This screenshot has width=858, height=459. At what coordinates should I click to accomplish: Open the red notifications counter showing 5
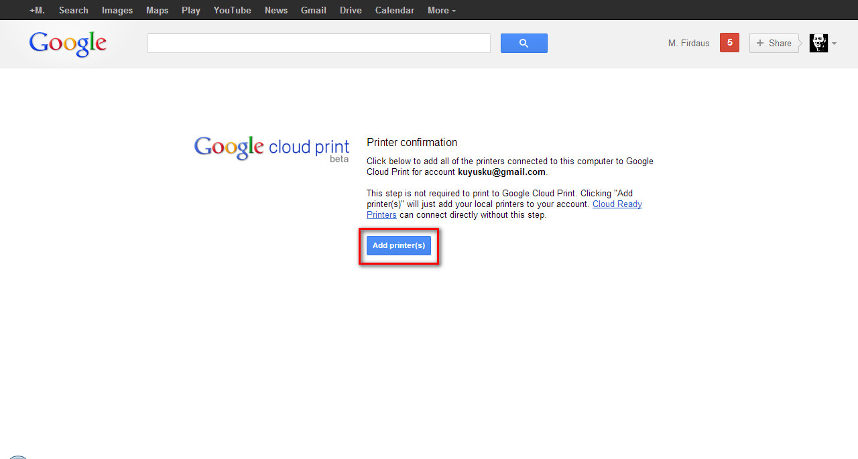729,43
